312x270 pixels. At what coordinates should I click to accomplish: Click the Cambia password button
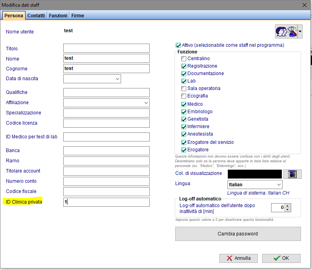pos(238,234)
